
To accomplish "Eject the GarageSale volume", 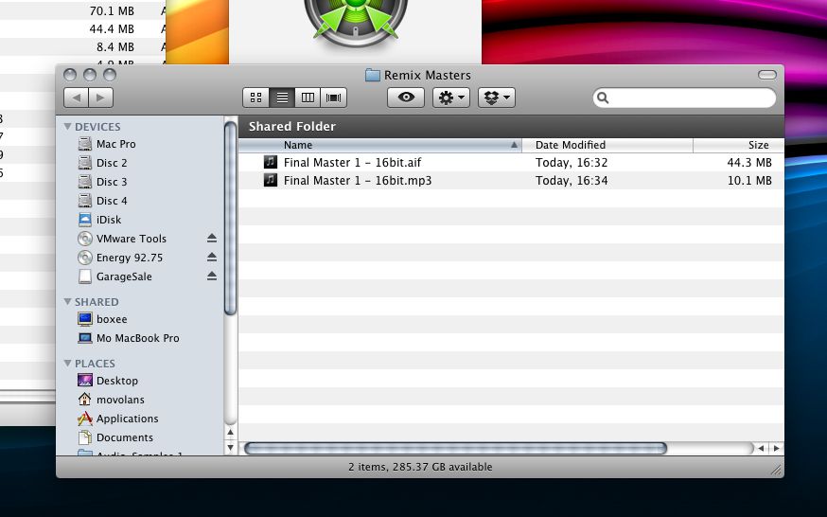I will click(x=212, y=276).
